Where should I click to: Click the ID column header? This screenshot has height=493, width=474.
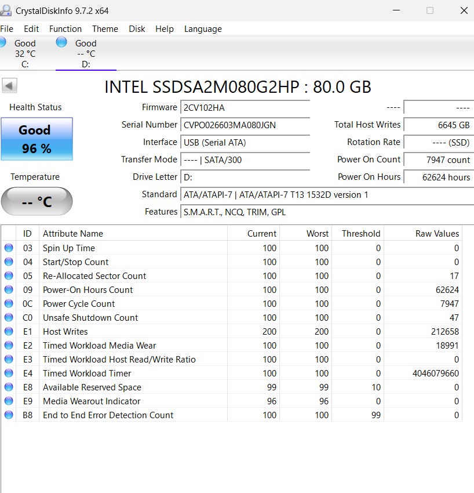click(27, 233)
